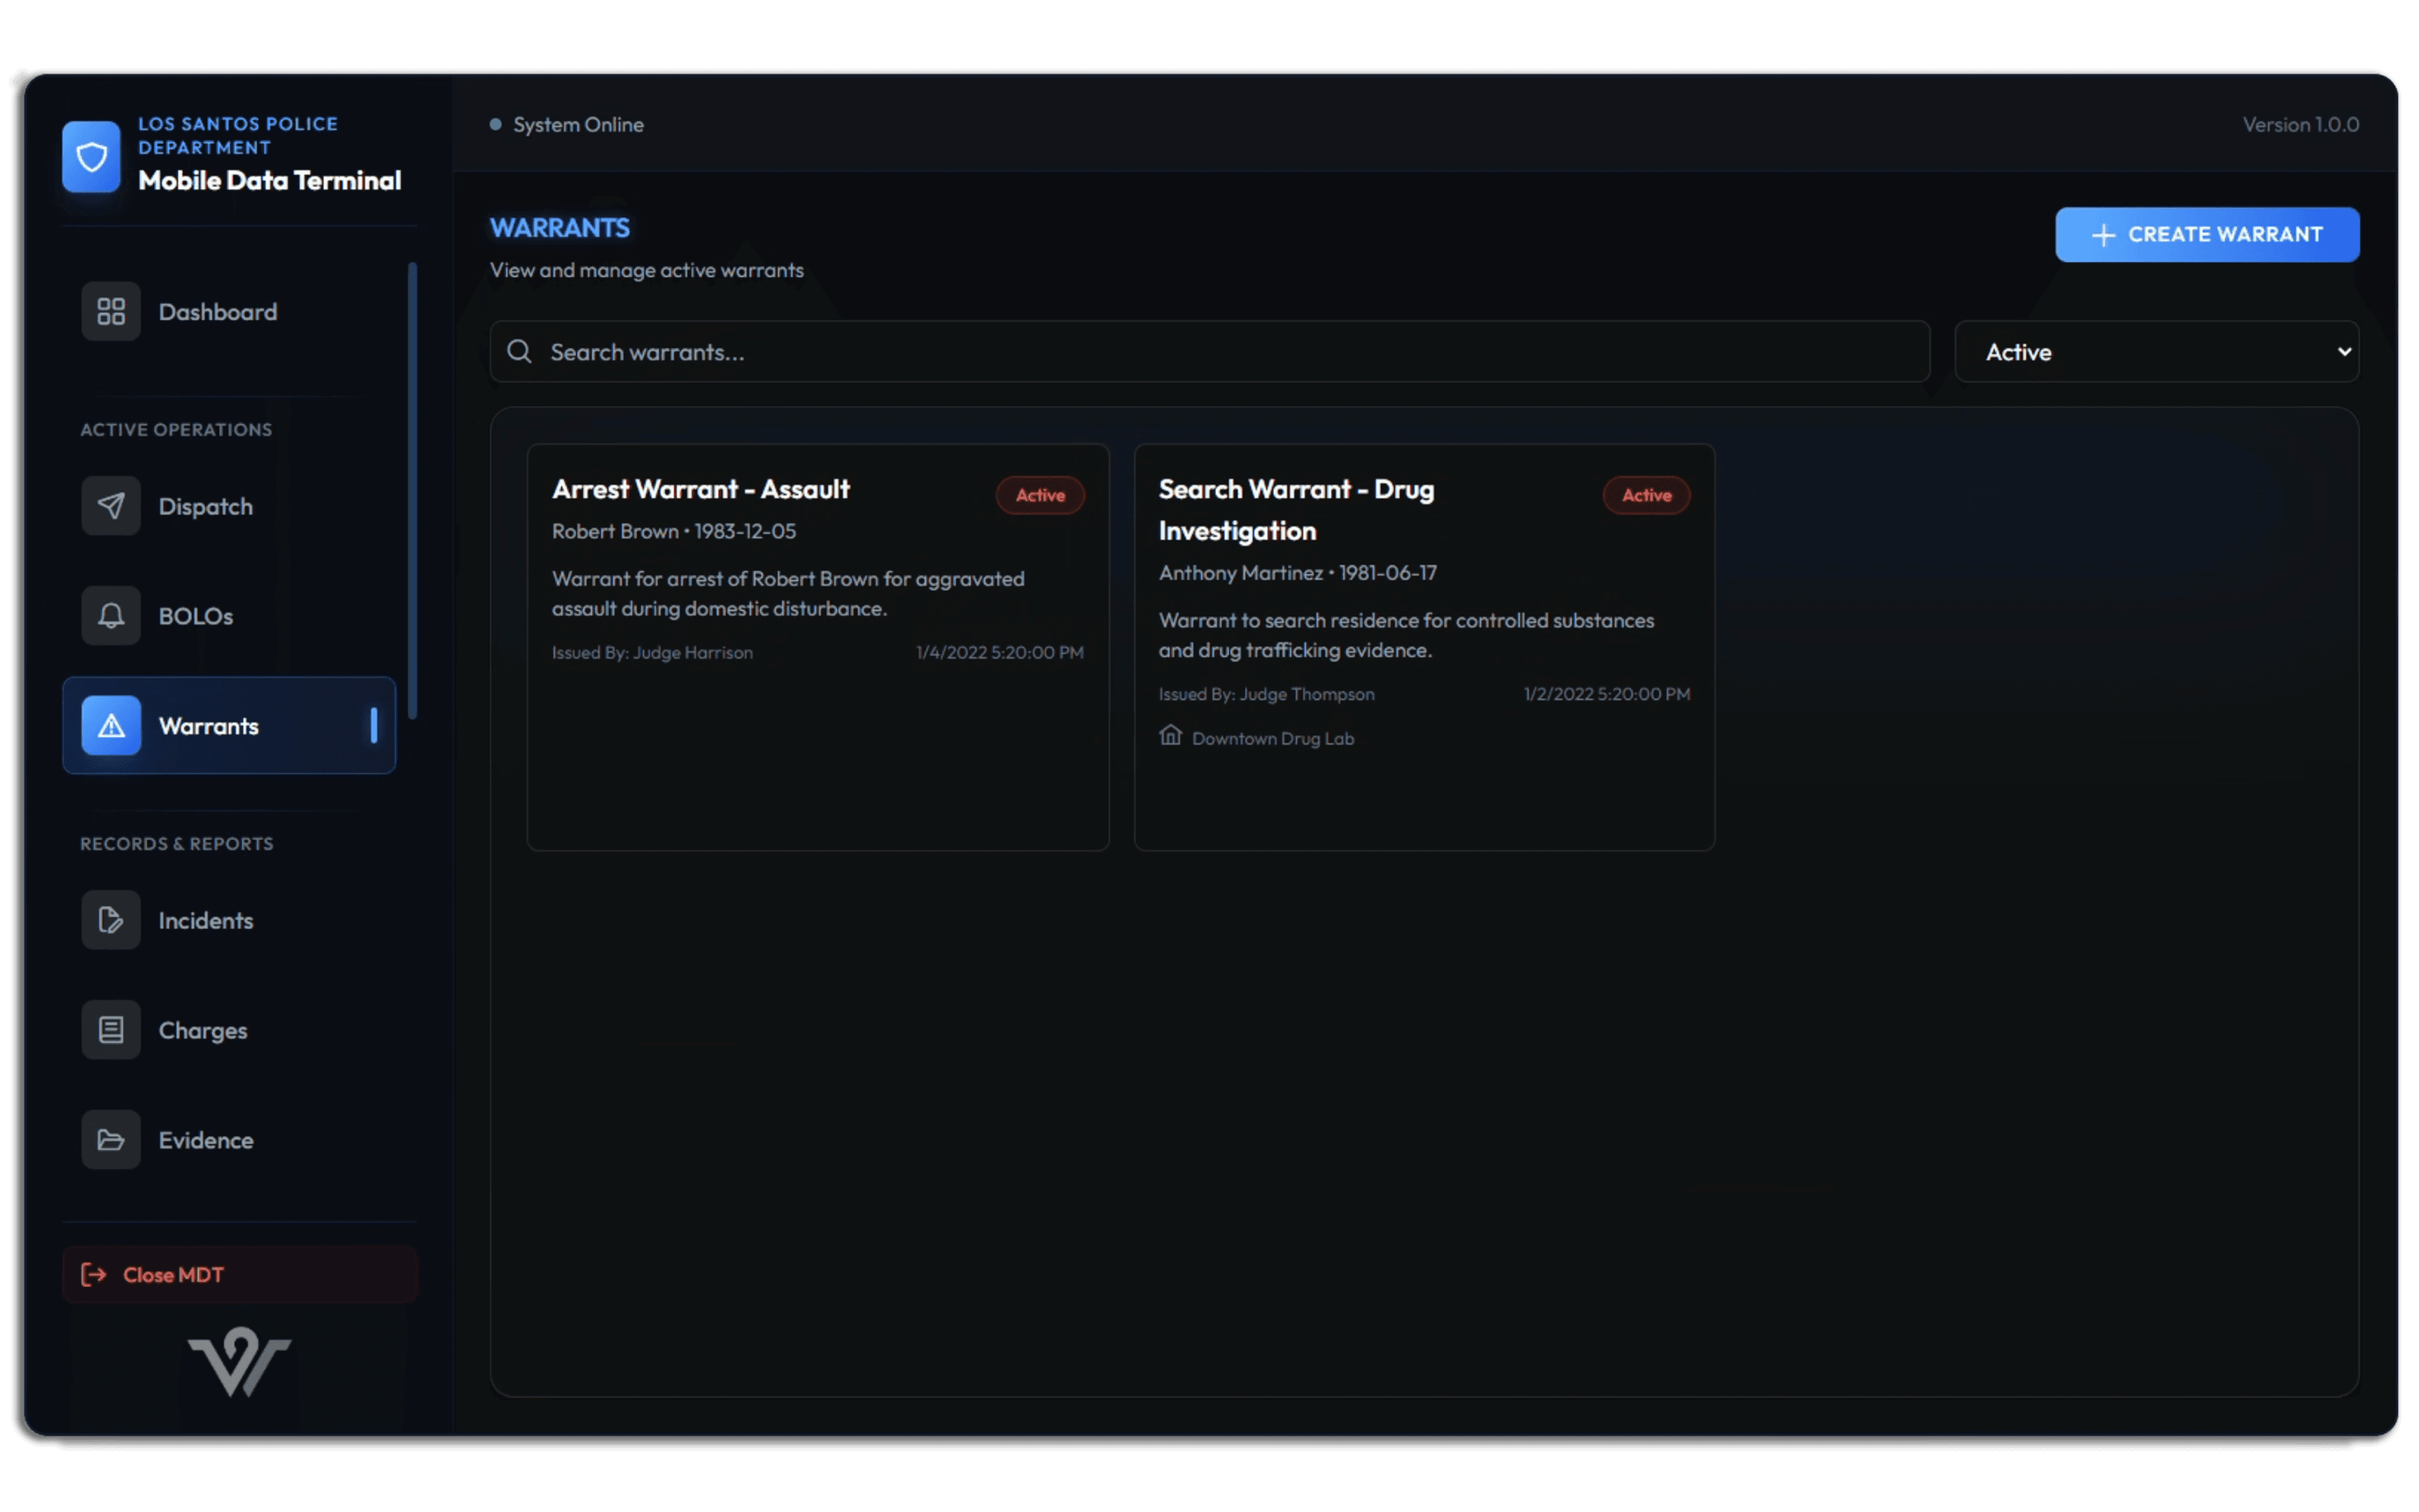
Task: Click 'Robert Brown • 1983-12-05' text
Action: (x=674, y=531)
